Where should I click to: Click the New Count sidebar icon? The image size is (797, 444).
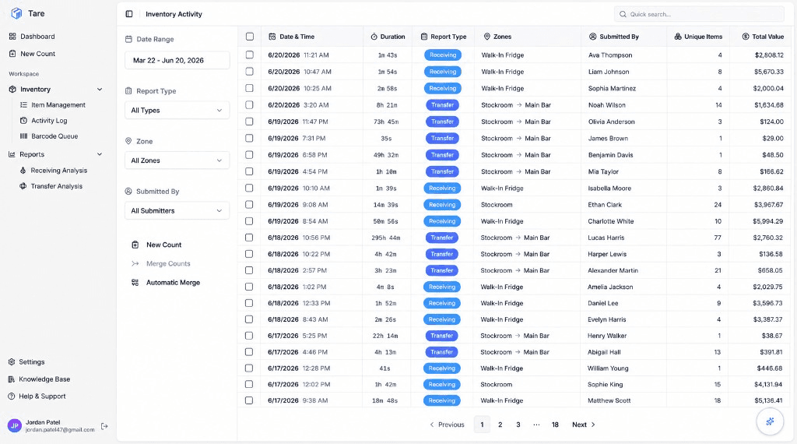(x=12, y=54)
